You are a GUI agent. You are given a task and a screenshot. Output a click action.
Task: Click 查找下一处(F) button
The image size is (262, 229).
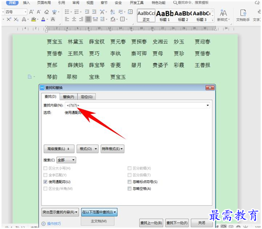[177, 223]
